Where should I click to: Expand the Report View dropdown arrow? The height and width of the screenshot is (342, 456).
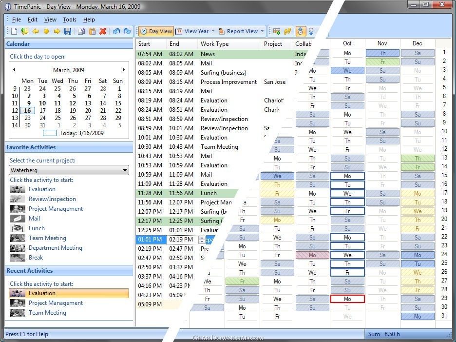coord(262,31)
